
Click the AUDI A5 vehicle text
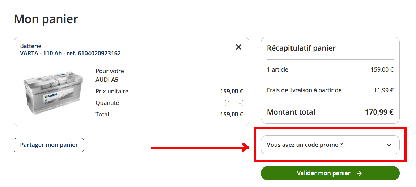[107, 80]
